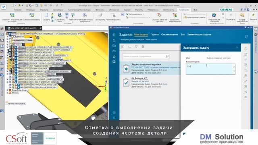Click the info icon in right Active Workspace toolbar
The image size is (258, 145).
[246, 49]
